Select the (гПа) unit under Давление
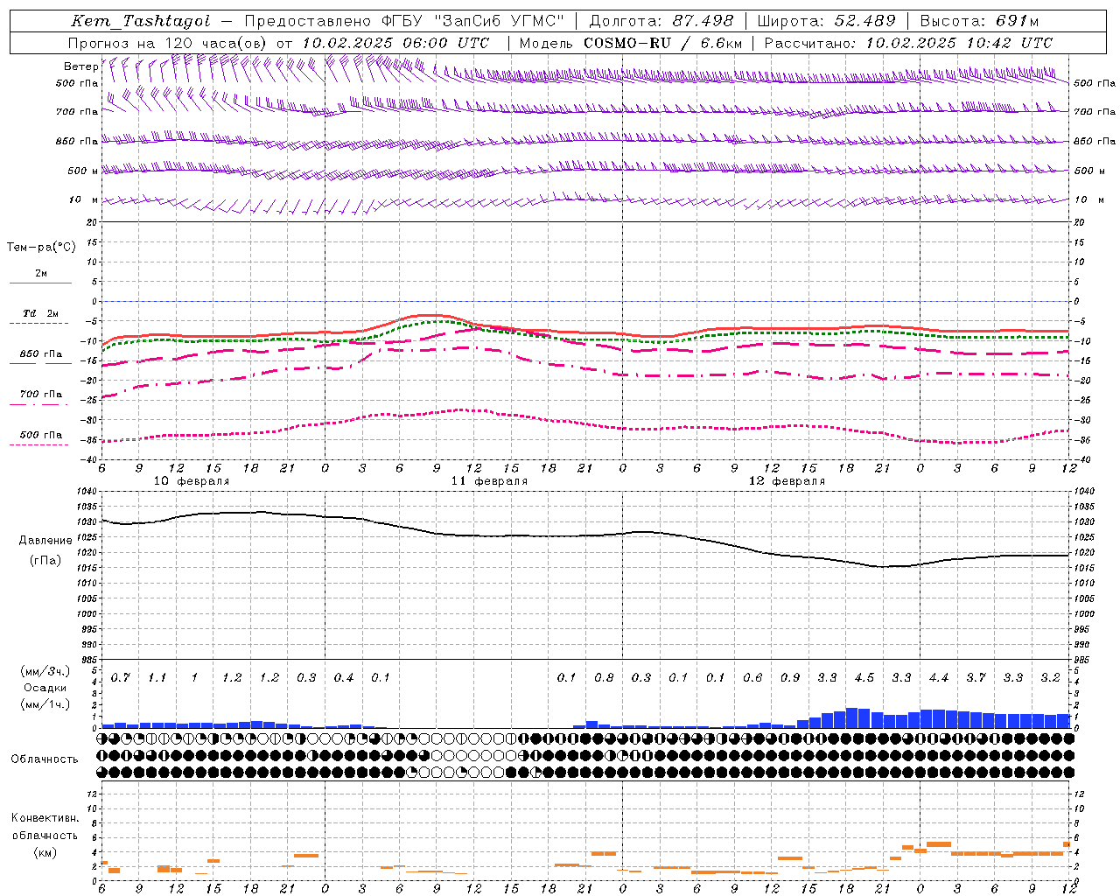The height and width of the screenshot is (896, 1120). [45, 560]
